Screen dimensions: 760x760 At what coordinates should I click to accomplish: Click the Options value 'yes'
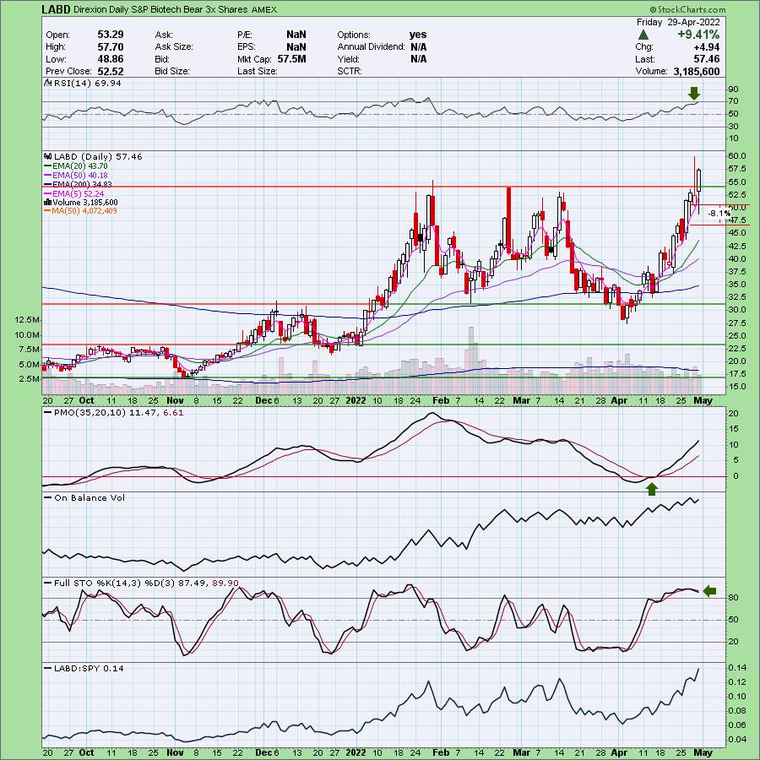pyautogui.click(x=418, y=35)
